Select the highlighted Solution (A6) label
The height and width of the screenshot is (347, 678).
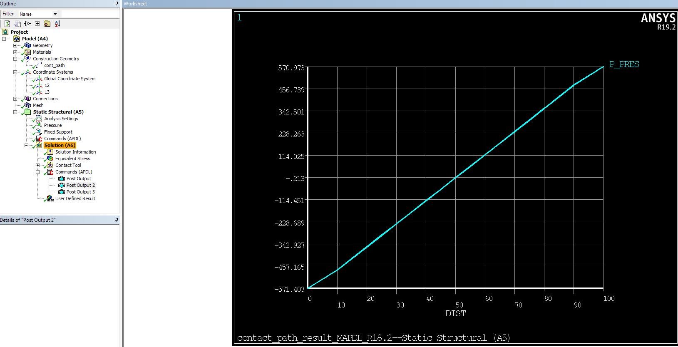[x=60, y=145]
